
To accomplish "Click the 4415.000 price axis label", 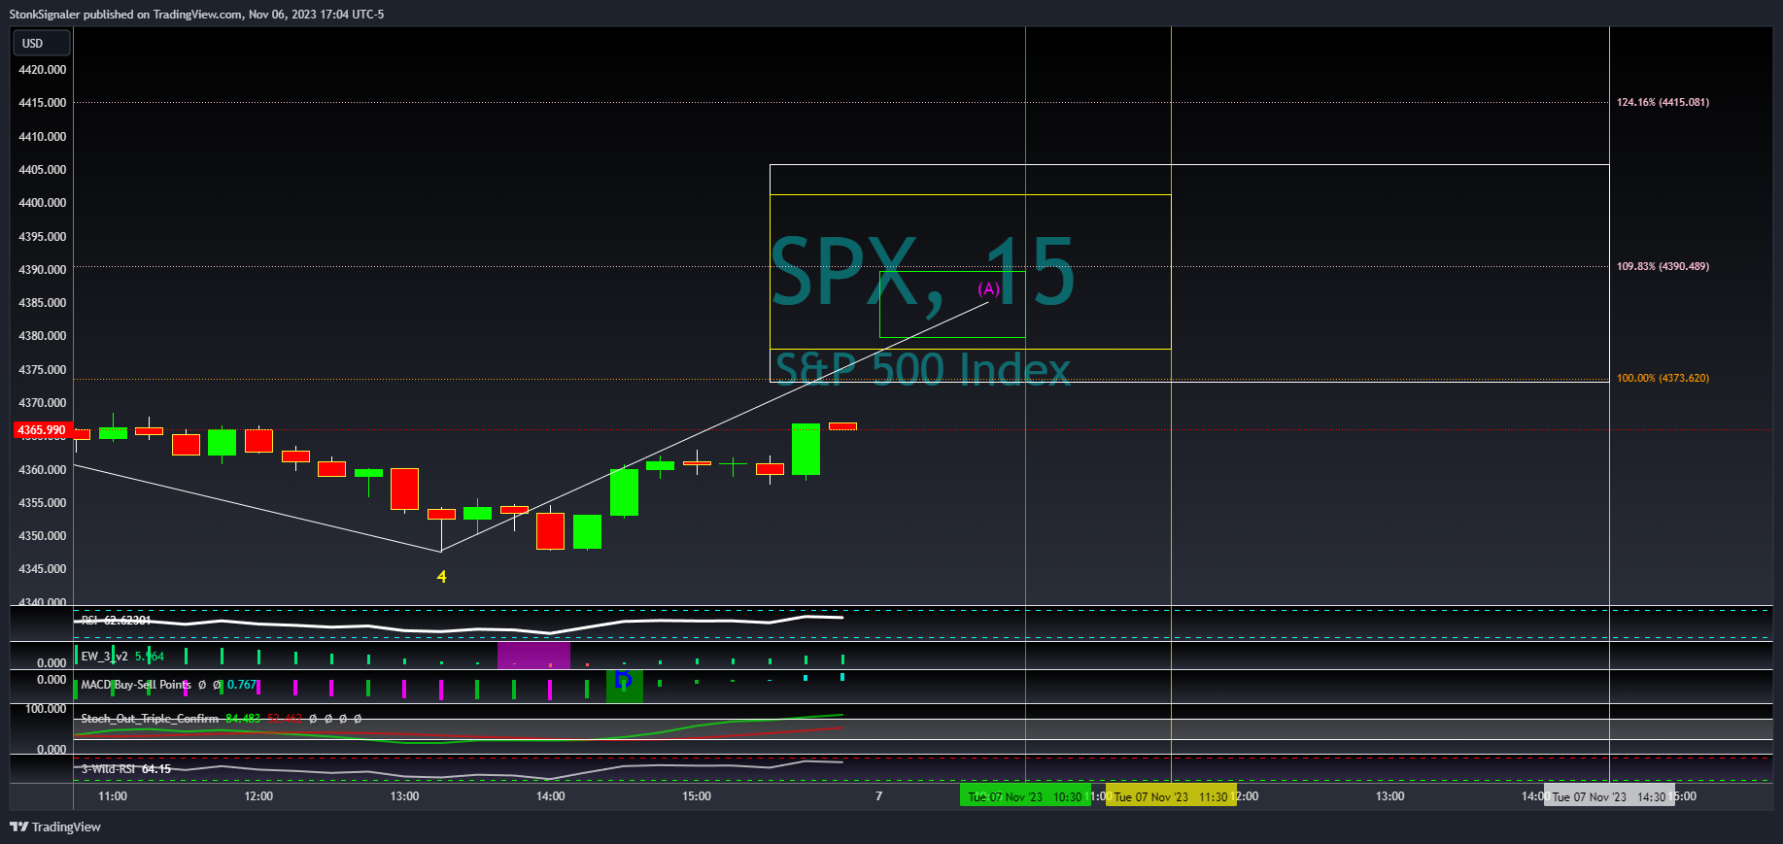I will pyautogui.click(x=43, y=103).
